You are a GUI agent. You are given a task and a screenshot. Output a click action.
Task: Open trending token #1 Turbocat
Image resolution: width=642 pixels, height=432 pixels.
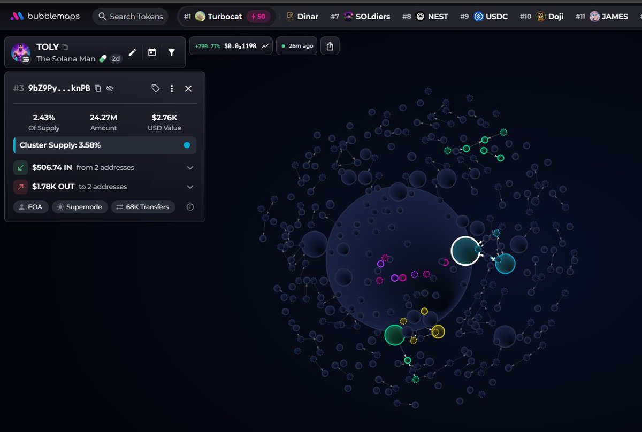pyautogui.click(x=227, y=17)
